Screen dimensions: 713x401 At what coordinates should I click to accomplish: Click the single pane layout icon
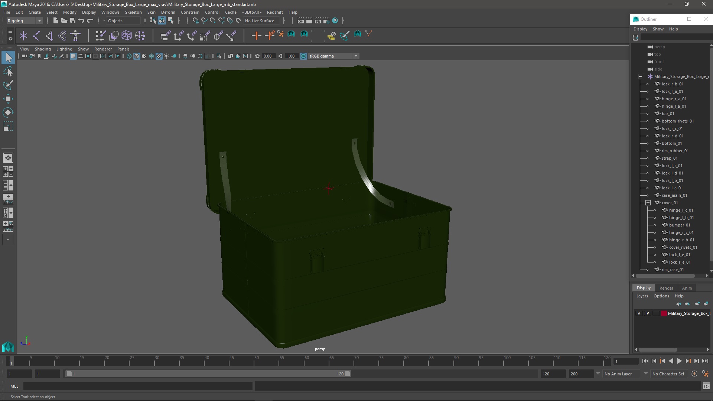(8, 158)
